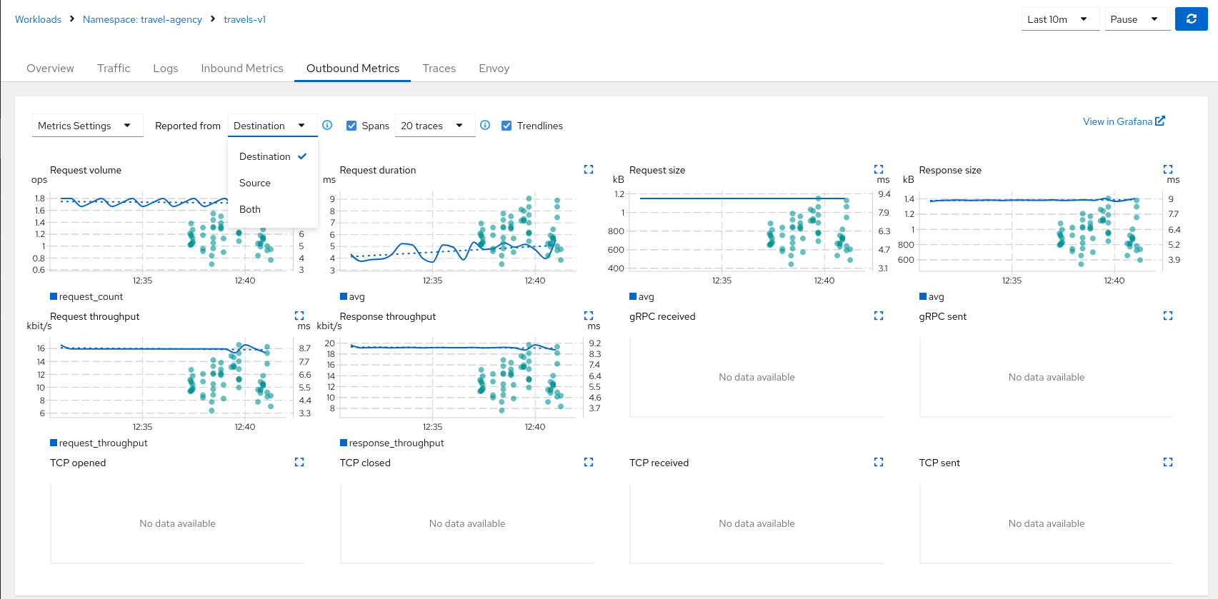Expand the gRPC received chart

pos(879,316)
